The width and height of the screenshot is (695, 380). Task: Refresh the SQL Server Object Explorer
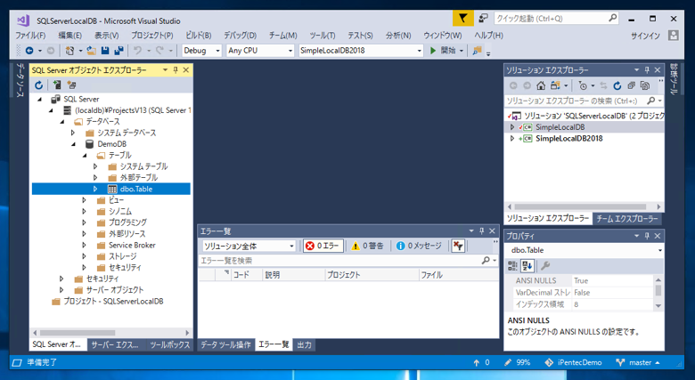point(39,85)
